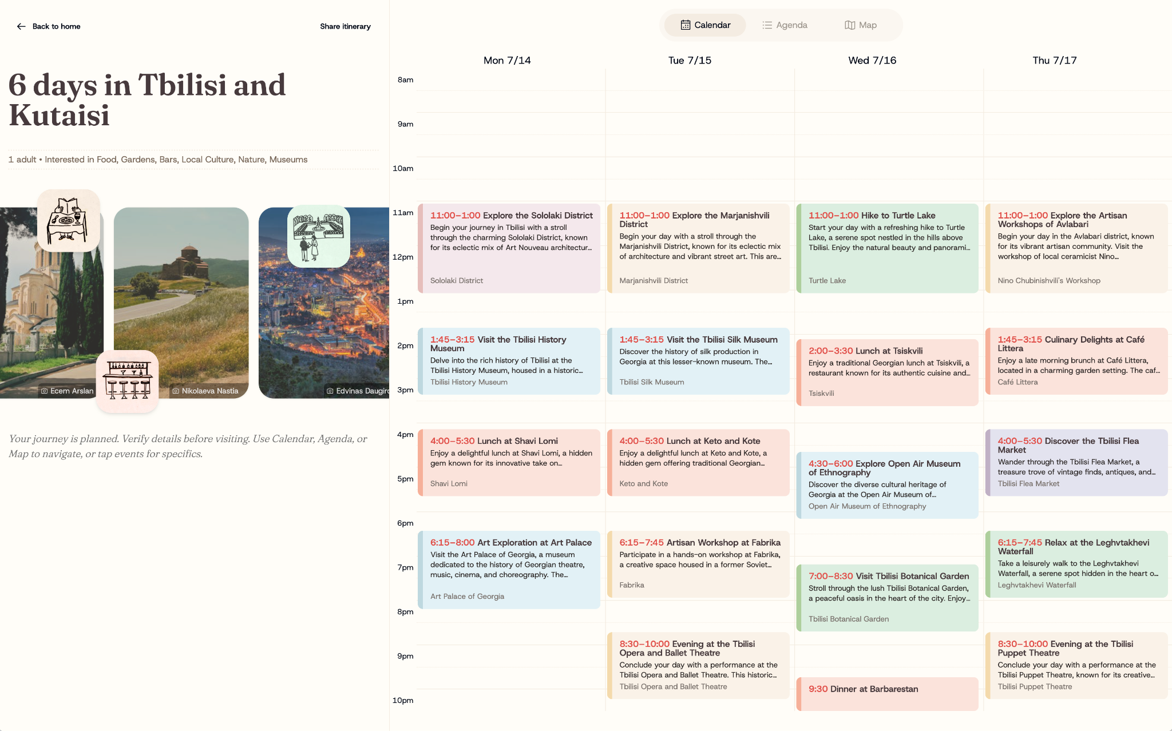Screen dimensions: 1172x731
Task: Open Discover the Tbilisi Flea Market event
Action: (1076, 462)
